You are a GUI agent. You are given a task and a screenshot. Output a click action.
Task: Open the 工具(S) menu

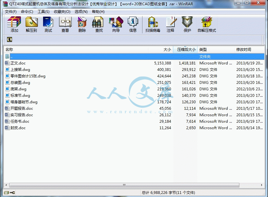click(x=43, y=12)
